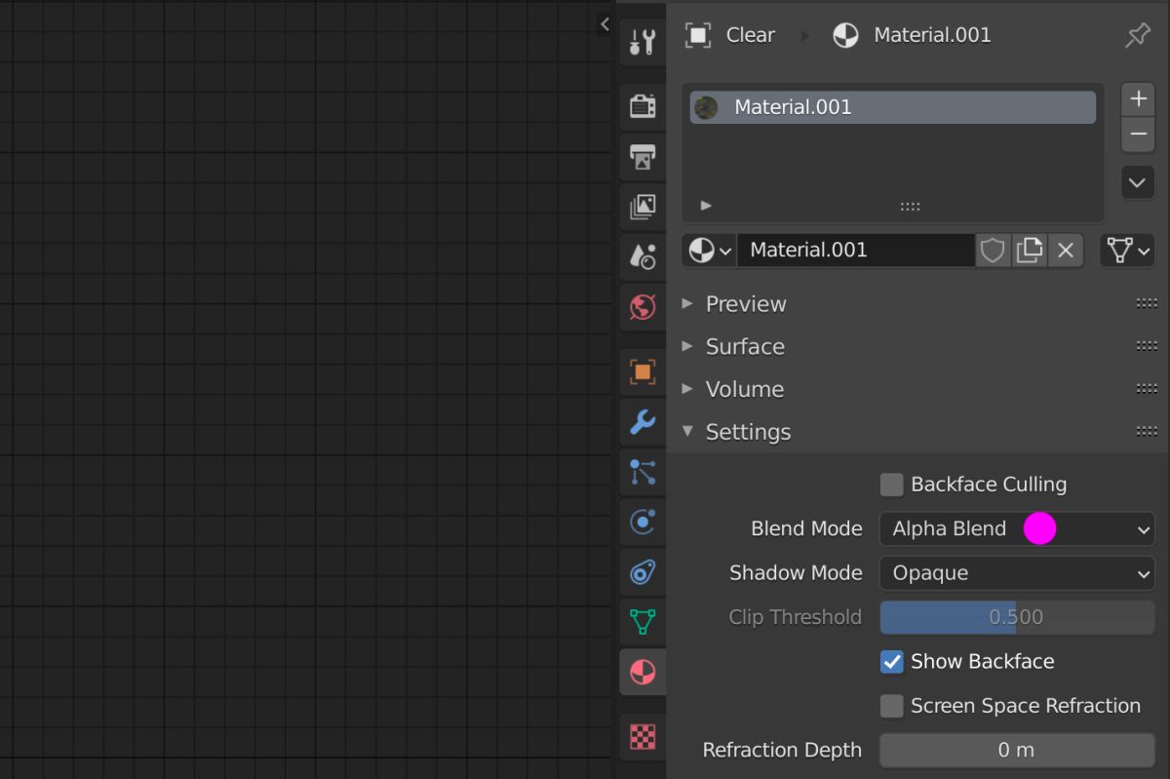Click the material list resize grip
Viewport: 1170px width, 779px height.
pyautogui.click(x=910, y=207)
